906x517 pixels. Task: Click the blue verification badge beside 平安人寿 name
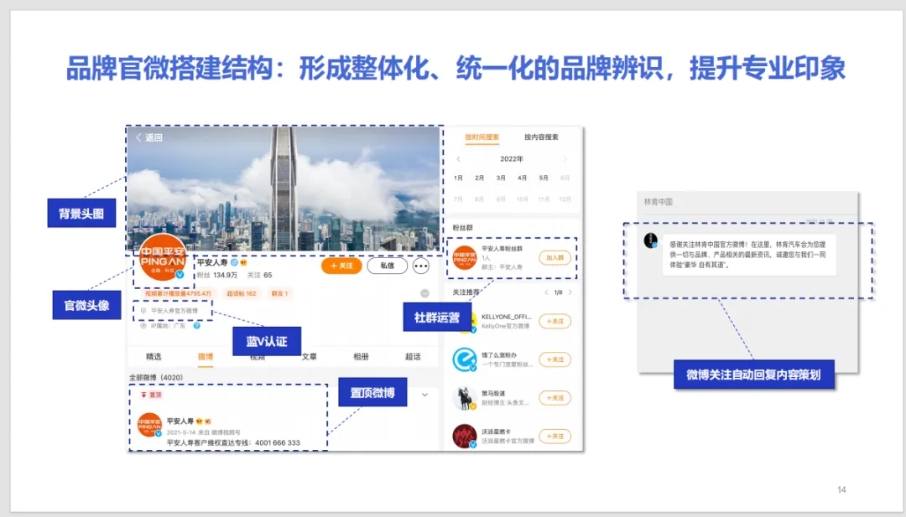(x=235, y=262)
